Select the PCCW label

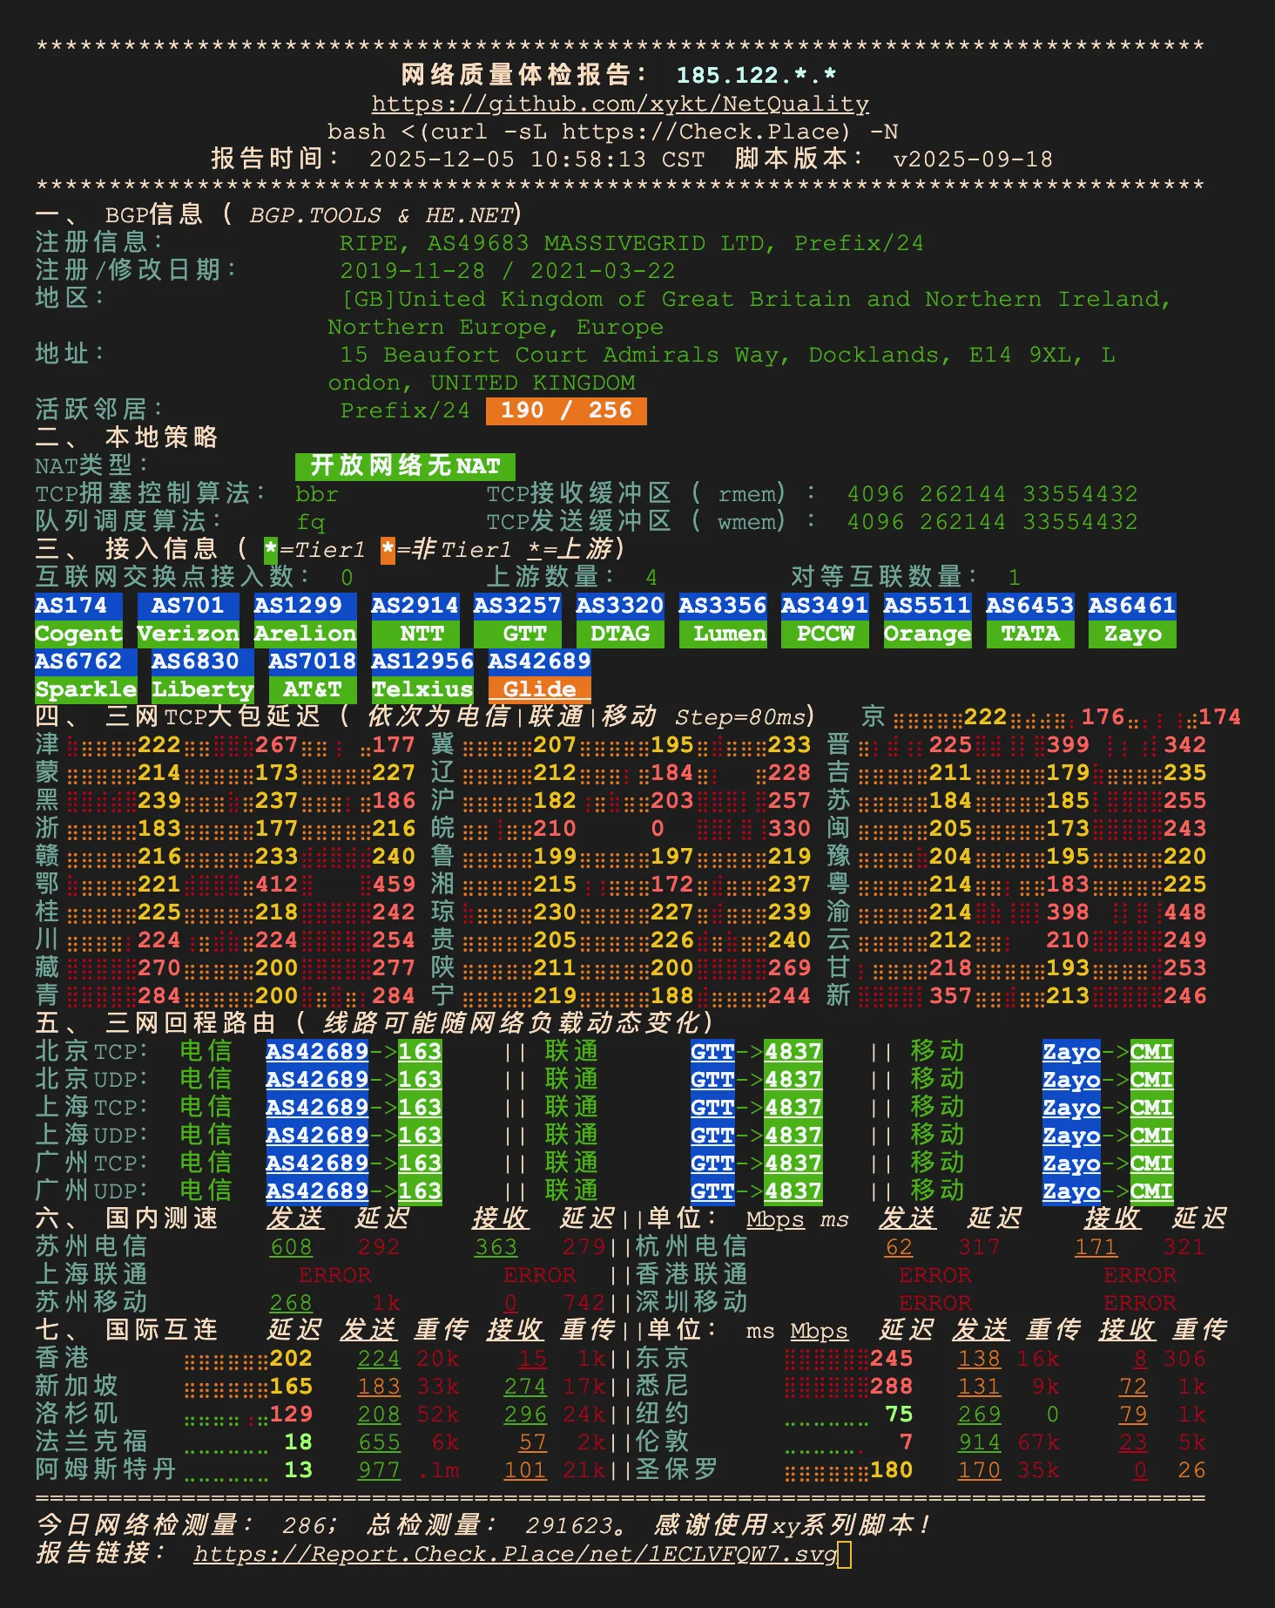(825, 634)
